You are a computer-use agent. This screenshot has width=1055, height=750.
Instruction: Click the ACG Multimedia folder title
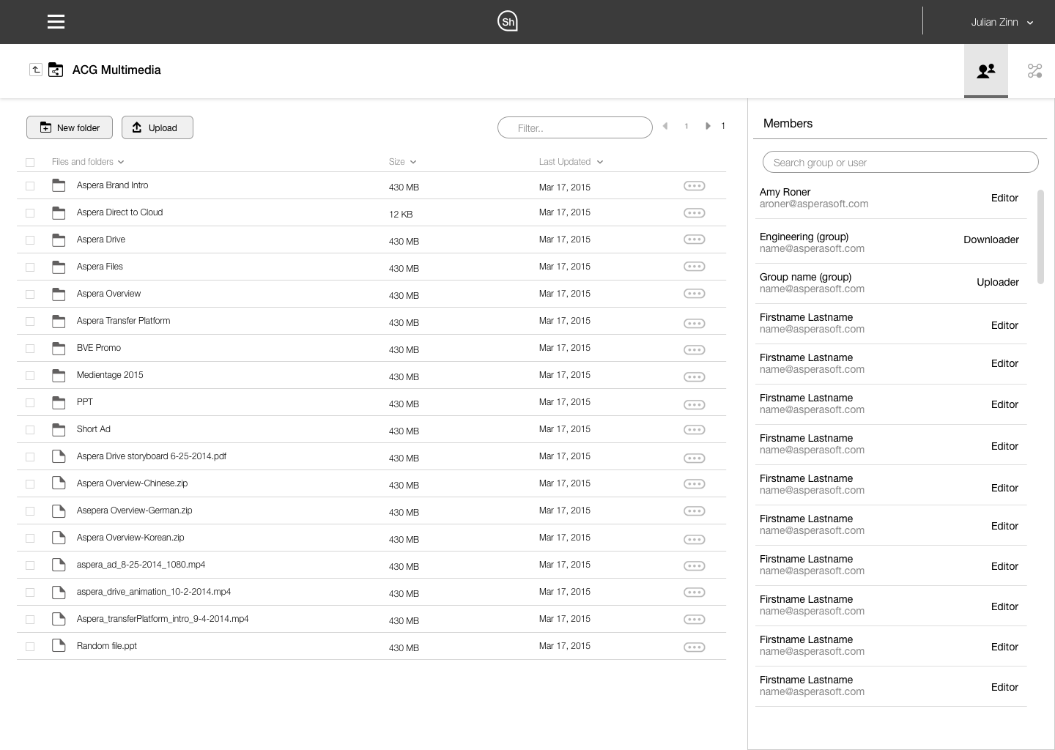(x=116, y=70)
